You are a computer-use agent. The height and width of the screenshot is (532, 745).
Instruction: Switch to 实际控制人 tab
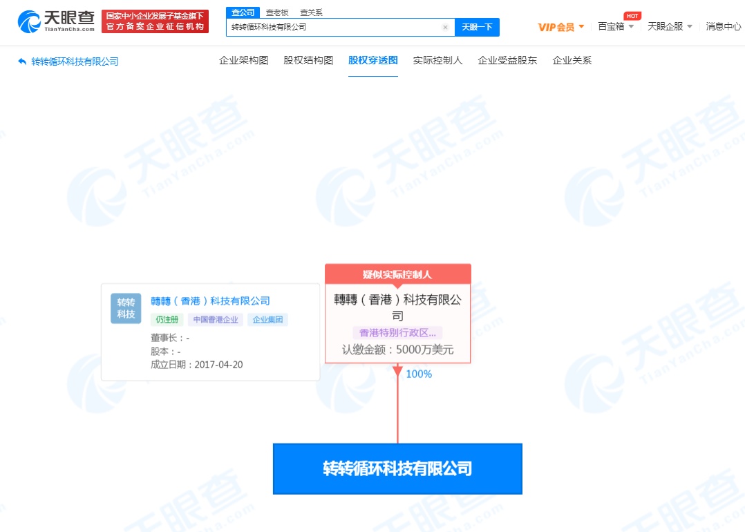click(437, 60)
